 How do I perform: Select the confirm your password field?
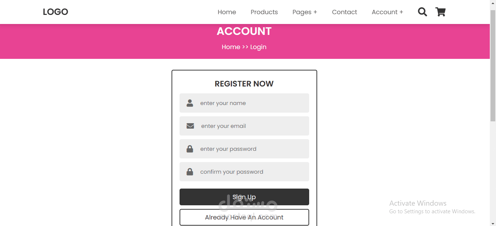click(251, 172)
